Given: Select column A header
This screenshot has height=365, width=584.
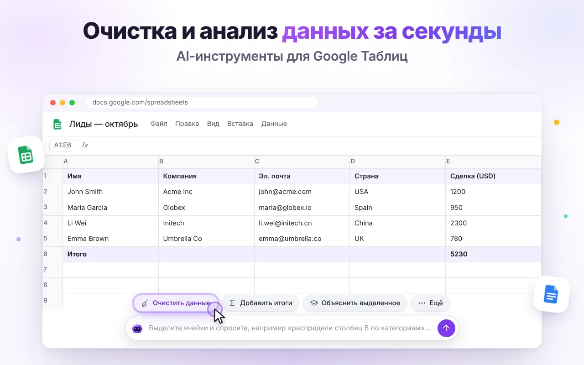Looking at the screenshot, I should [110, 161].
